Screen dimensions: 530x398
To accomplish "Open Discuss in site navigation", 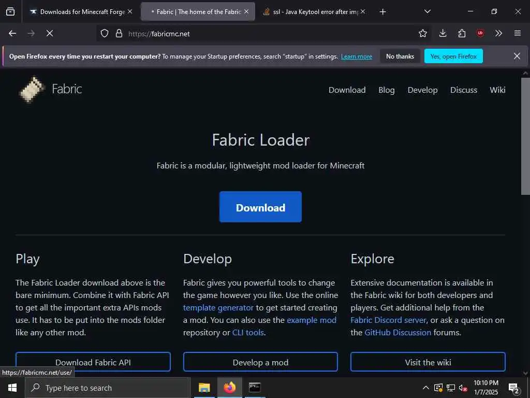I will (x=464, y=90).
